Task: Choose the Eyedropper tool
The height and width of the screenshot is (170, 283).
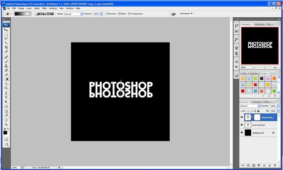Action: click(x=6, y=116)
